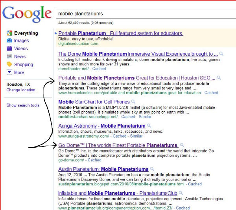Preview PlanetariumsClub result with magnifier icon
236x210 pixels.
(x=181, y=193)
